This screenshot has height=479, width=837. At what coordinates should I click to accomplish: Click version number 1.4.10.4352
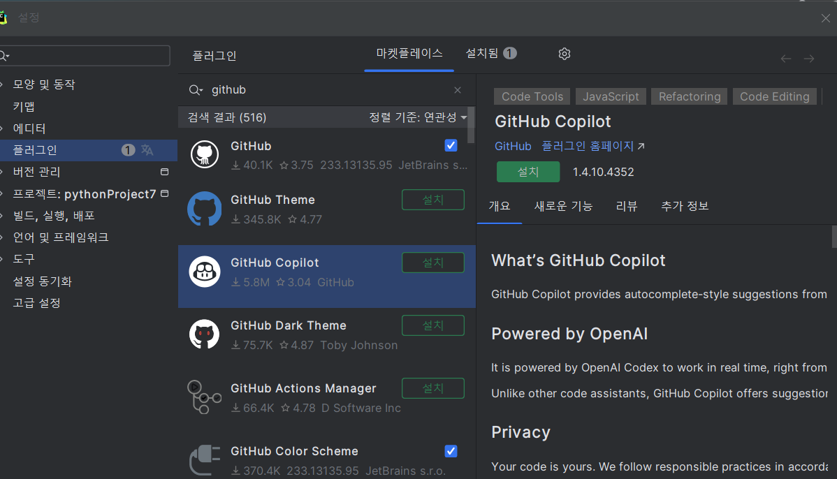[603, 172]
